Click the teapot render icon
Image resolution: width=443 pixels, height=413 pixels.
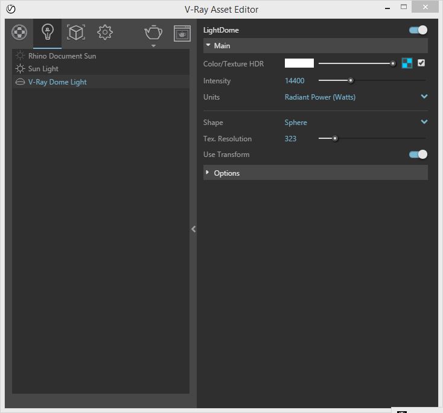tap(153, 33)
